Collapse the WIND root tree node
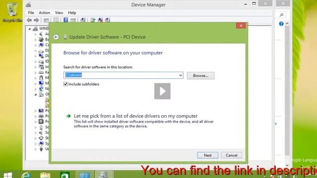317x178 pixels. click(30, 29)
